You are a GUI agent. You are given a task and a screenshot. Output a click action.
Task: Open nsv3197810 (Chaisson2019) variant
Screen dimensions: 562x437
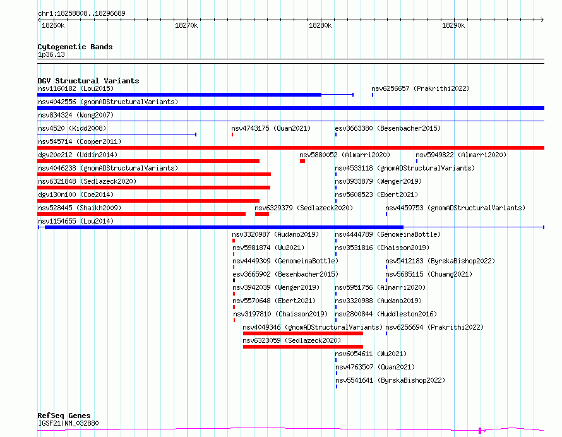tap(280, 314)
